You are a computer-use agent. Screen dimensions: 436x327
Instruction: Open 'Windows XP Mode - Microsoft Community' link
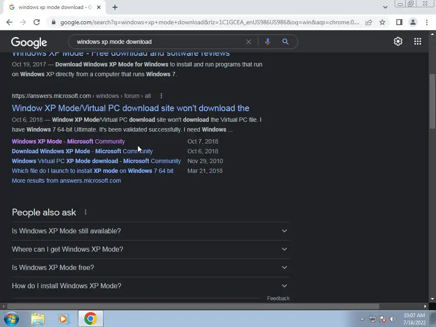pyautogui.click(x=68, y=141)
